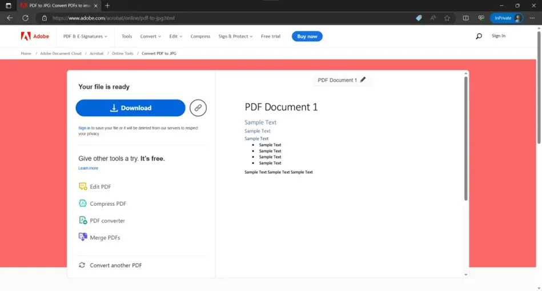The height and width of the screenshot is (291, 542).
Task: Click the copy link icon beside Download
Action: (198, 108)
